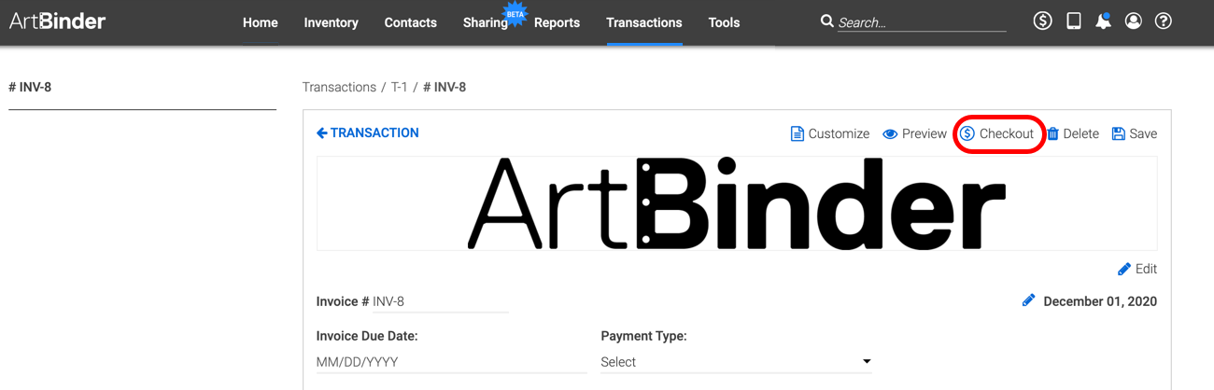
Task: Open the Tools menu item
Action: click(x=724, y=22)
